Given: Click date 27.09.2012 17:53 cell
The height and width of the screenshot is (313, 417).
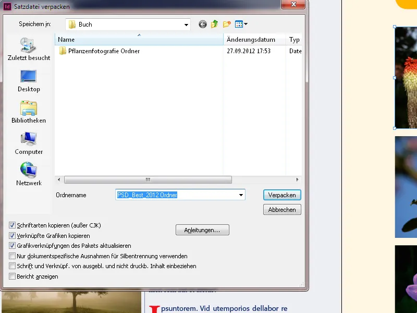Looking at the screenshot, I should tap(249, 51).
